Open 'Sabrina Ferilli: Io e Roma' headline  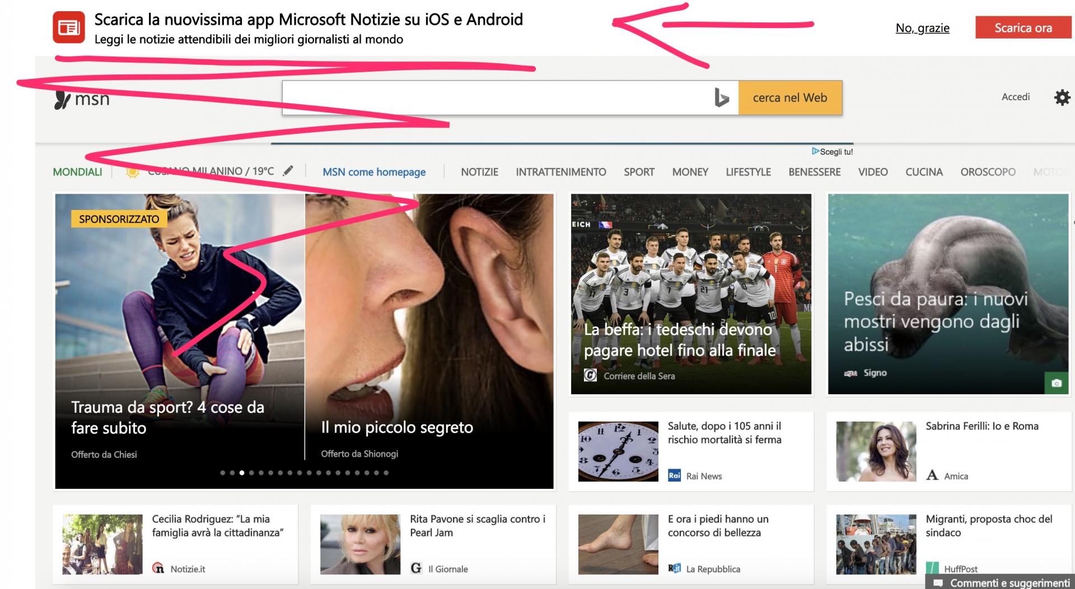click(x=981, y=426)
